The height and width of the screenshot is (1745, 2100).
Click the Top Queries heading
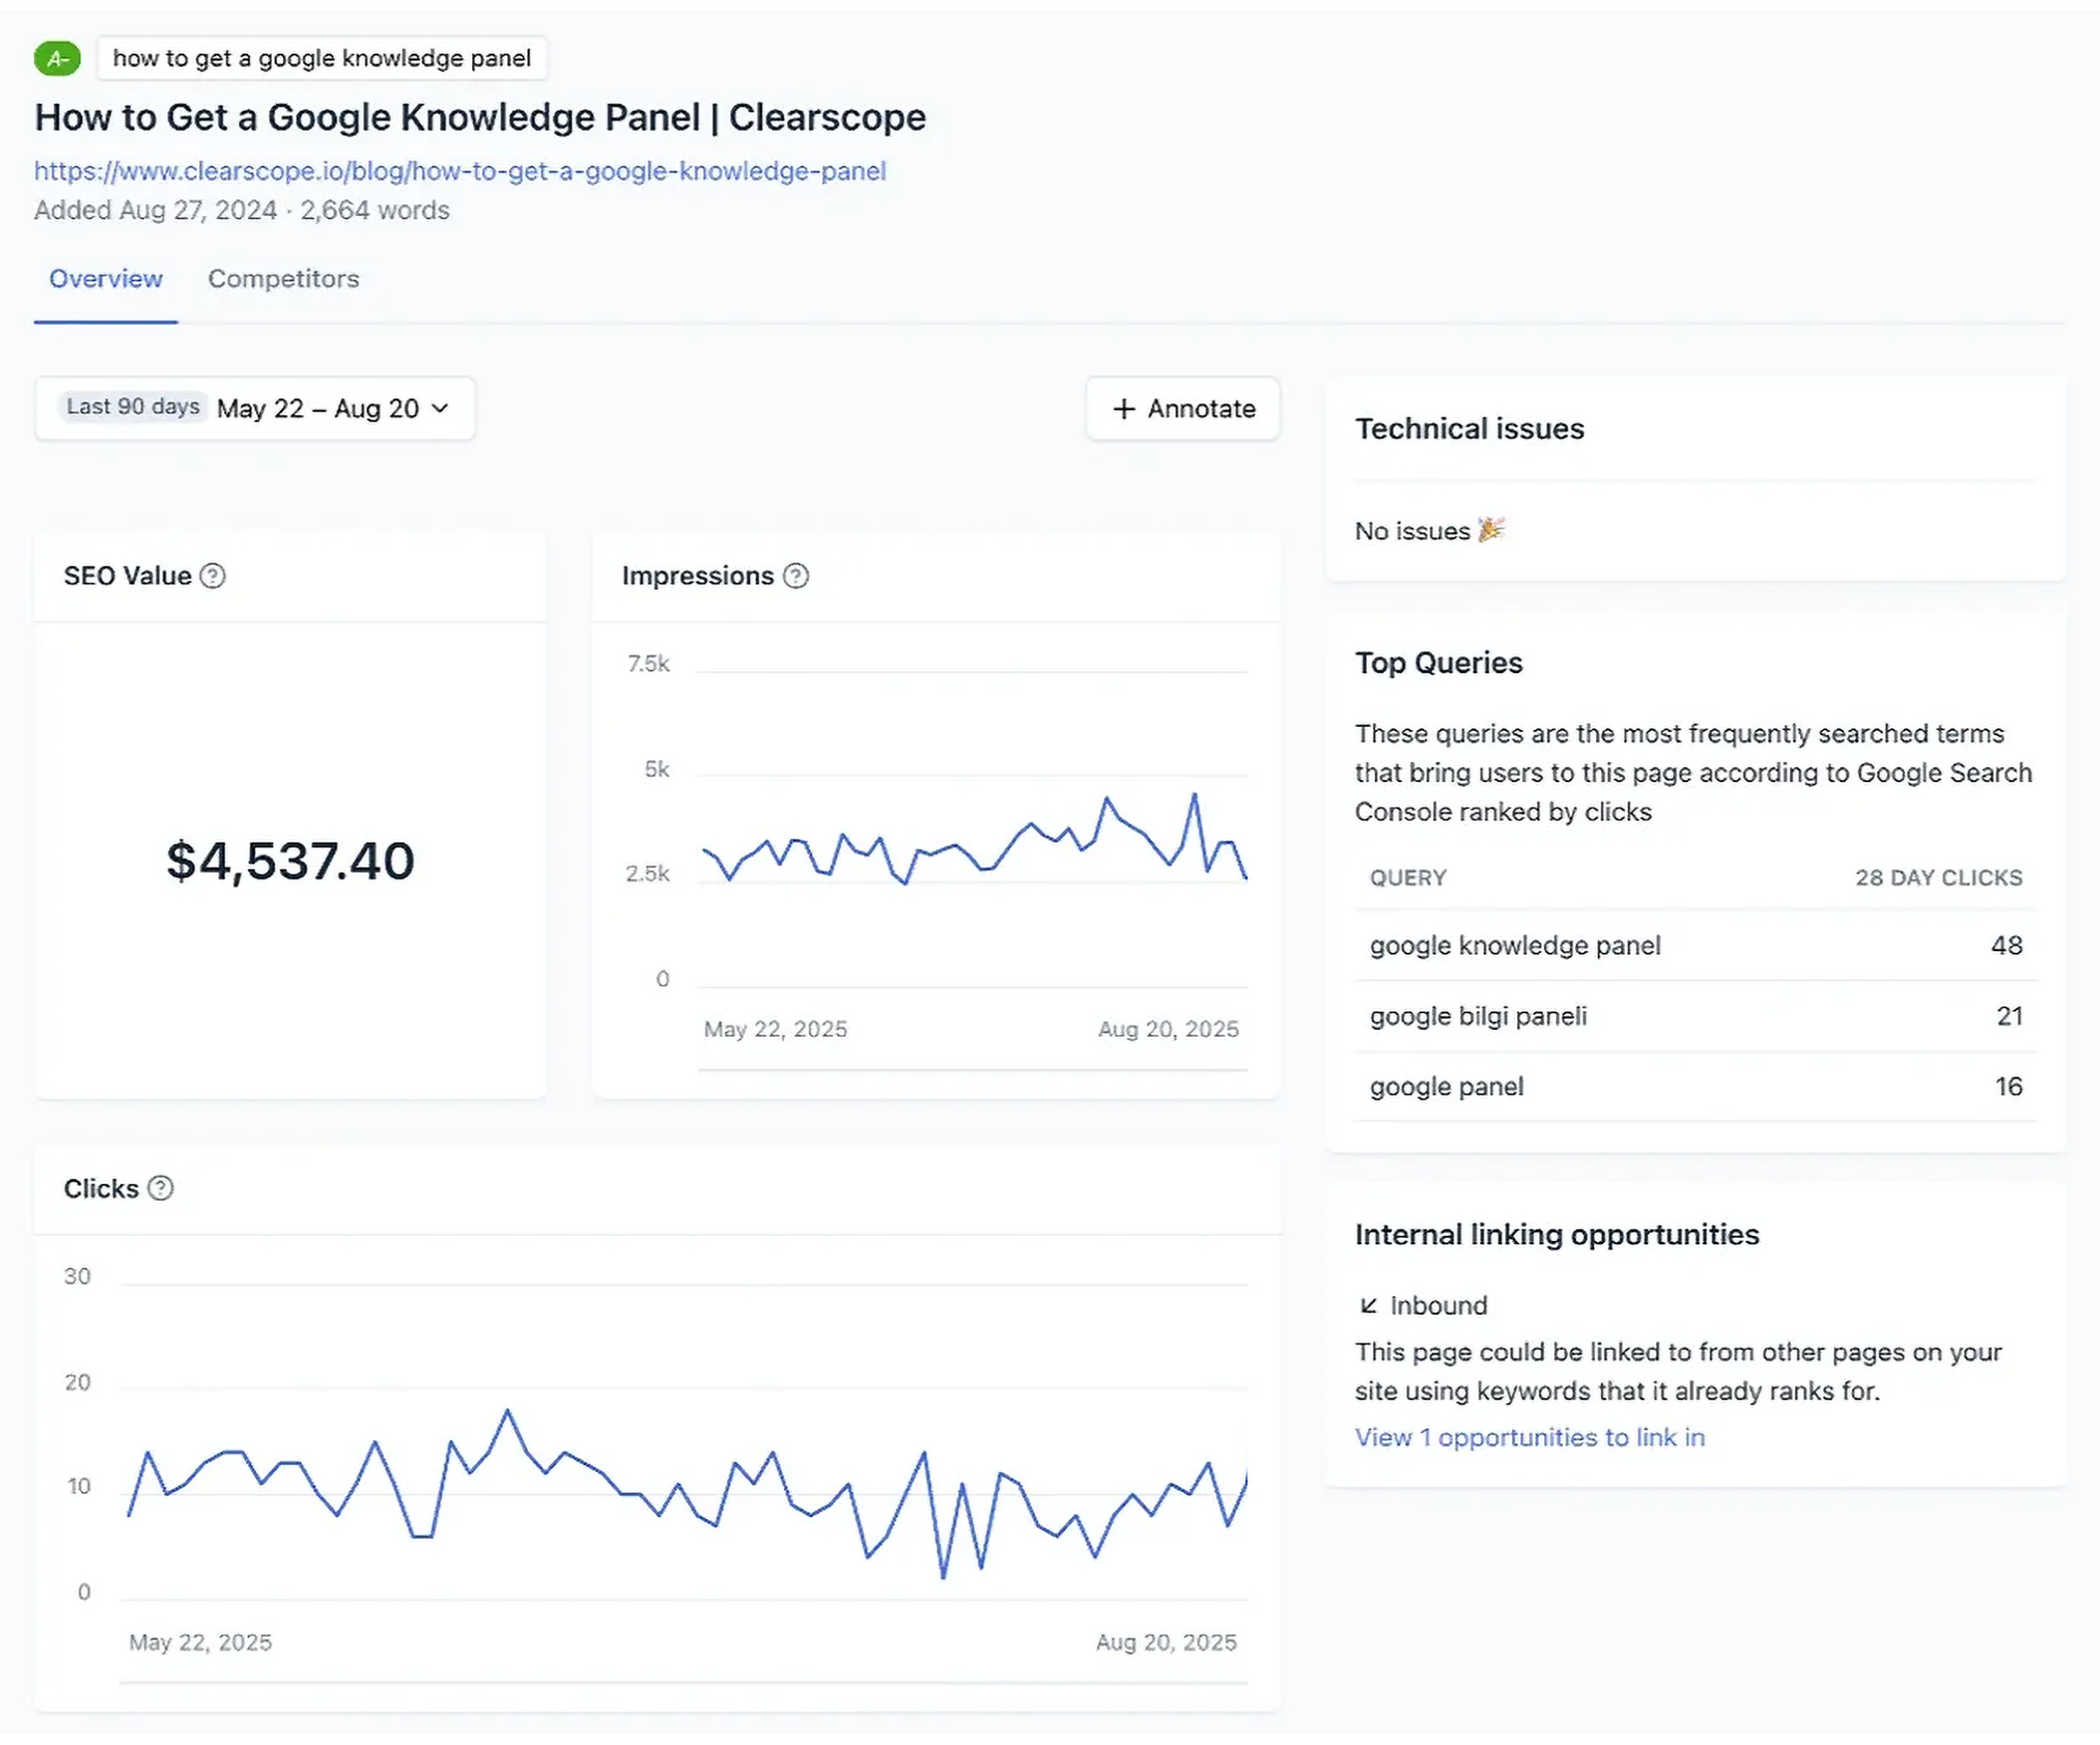click(x=1438, y=663)
